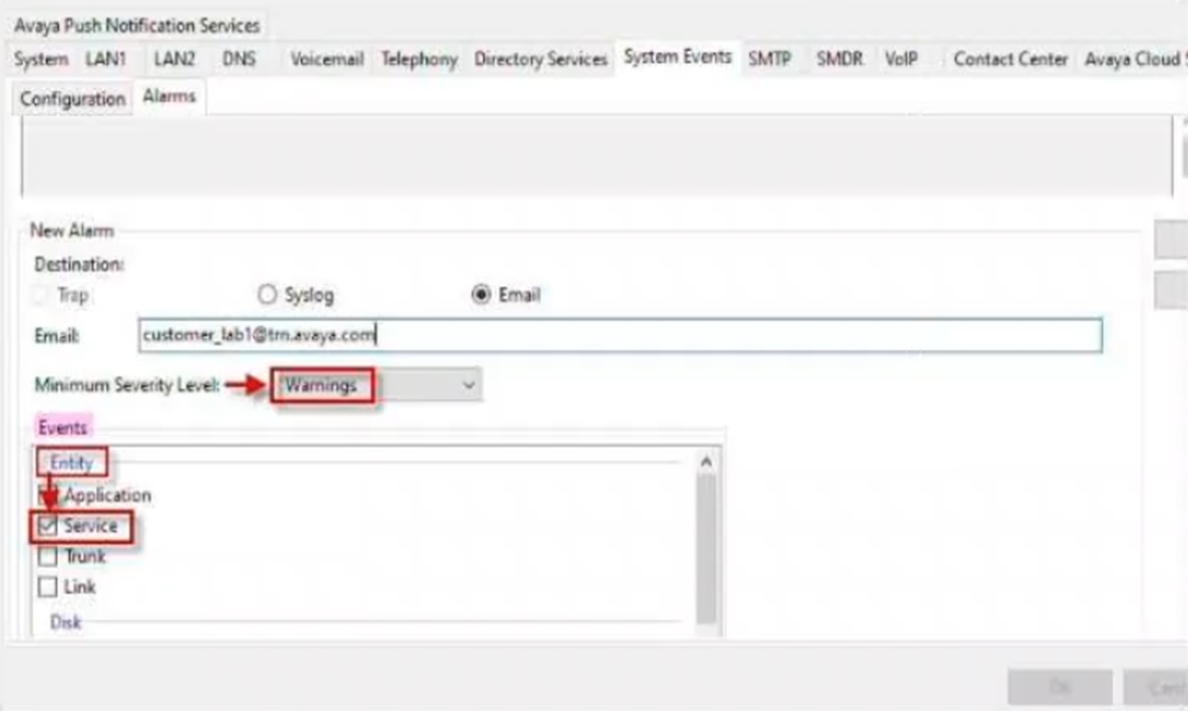Image resolution: width=1188 pixels, height=711 pixels.
Task: Switch to the LAN1 tab
Action: click(105, 59)
